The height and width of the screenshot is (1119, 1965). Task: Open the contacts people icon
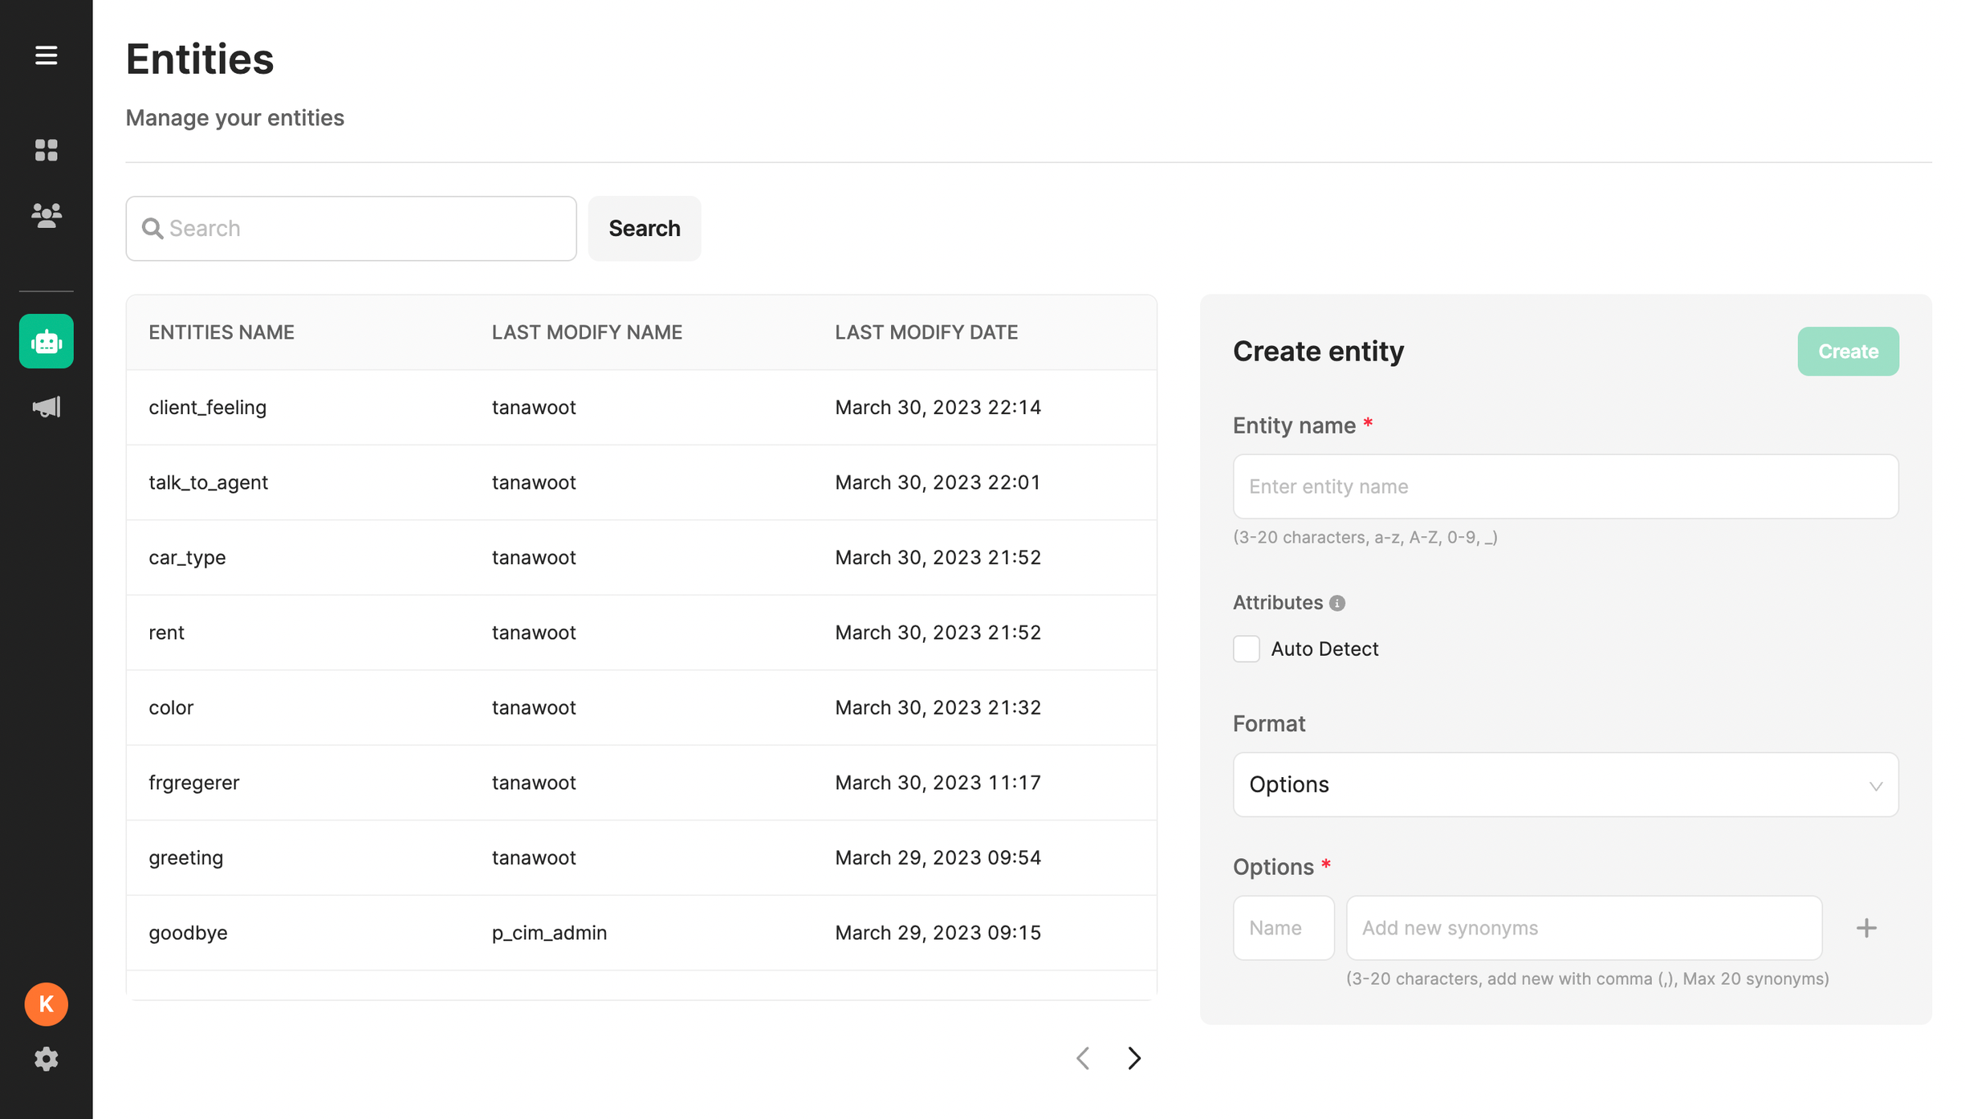click(x=46, y=215)
